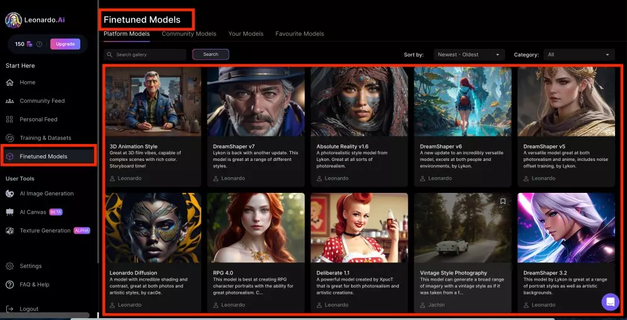The image size is (627, 320).
Task: Click the 'Deliberate 1.1' model title
Action: pos(333,273)
